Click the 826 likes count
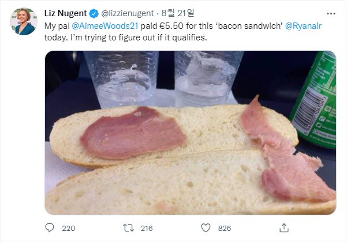 coord(224,228)
